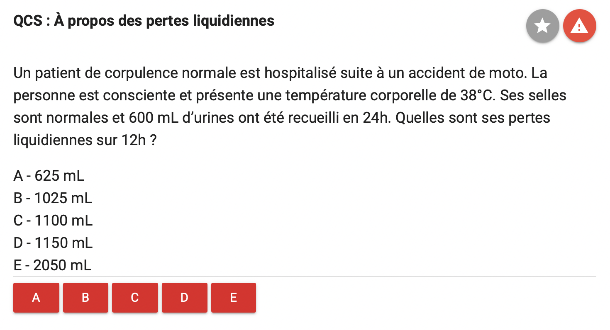
Task: Click the option text 'E - 2050 mL'
Action: (x=52, y=265)
